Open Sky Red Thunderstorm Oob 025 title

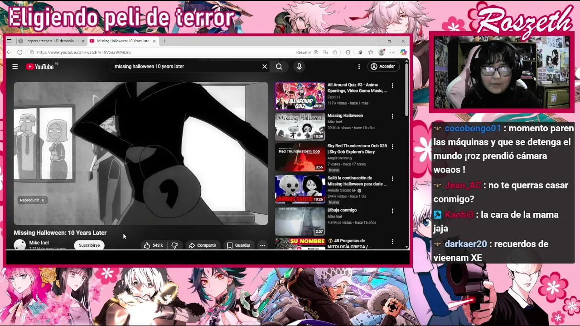[x=357, y=149]
